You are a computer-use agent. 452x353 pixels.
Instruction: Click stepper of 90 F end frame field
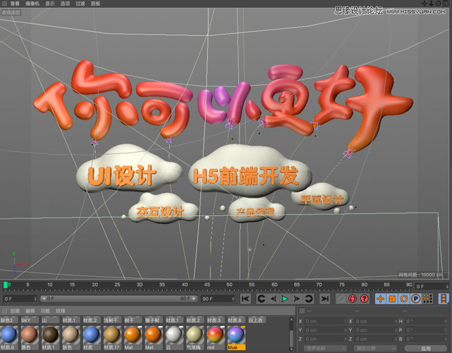point(233,299)
